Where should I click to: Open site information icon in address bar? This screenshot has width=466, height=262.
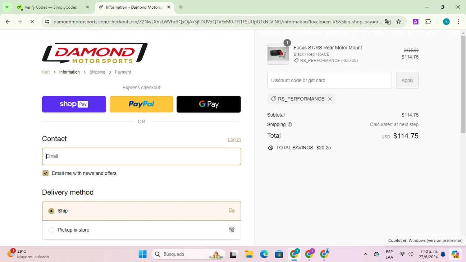[47, 22]
